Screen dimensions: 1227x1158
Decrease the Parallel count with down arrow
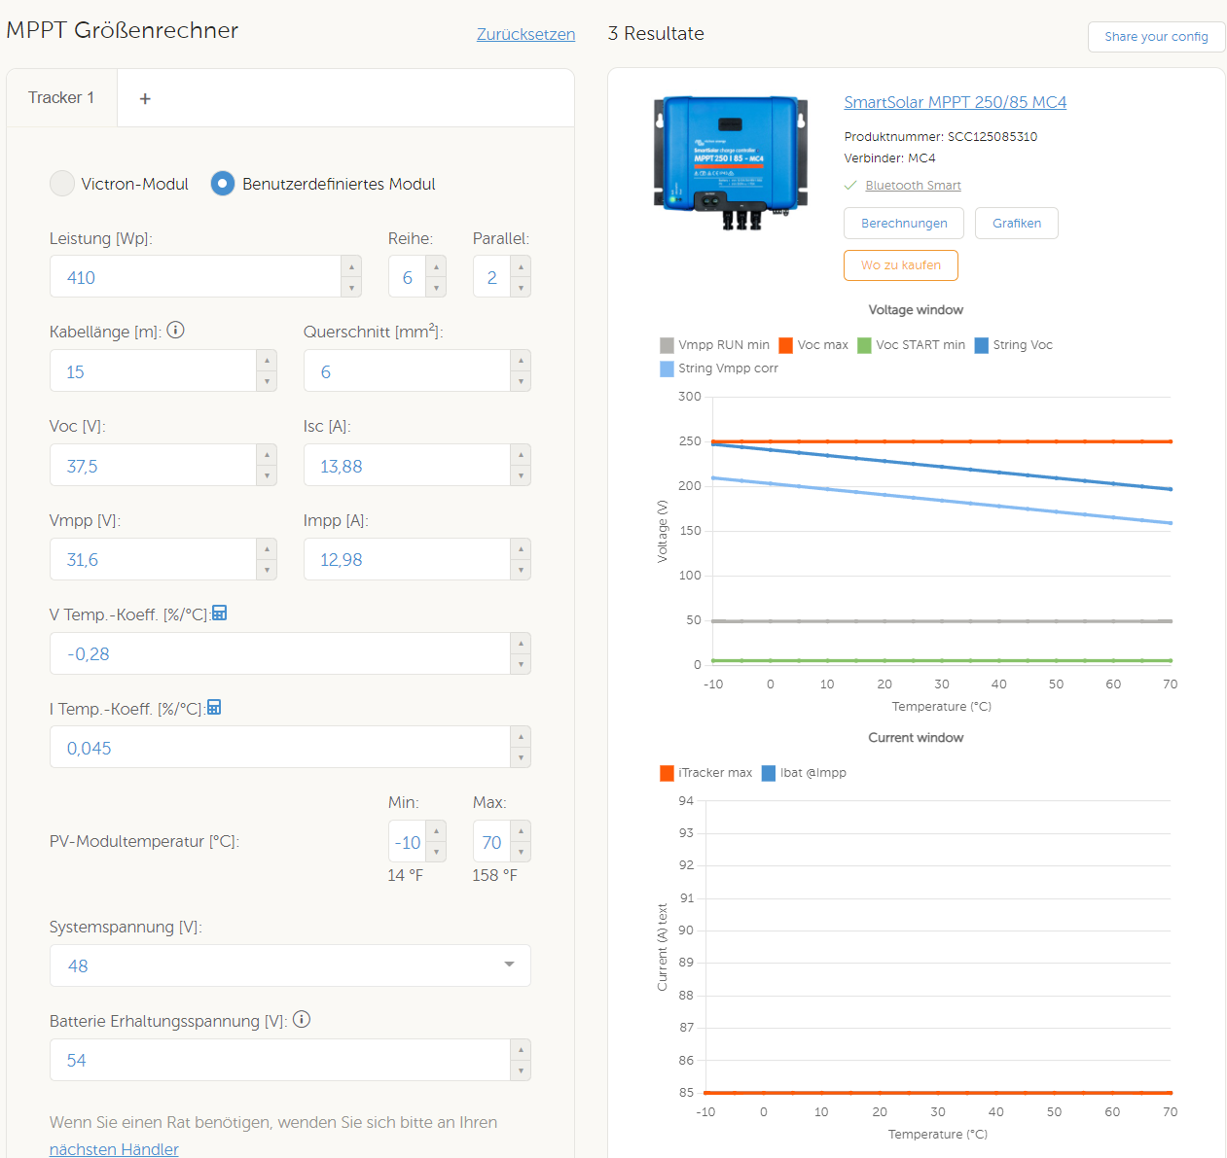tap(521, 288)
